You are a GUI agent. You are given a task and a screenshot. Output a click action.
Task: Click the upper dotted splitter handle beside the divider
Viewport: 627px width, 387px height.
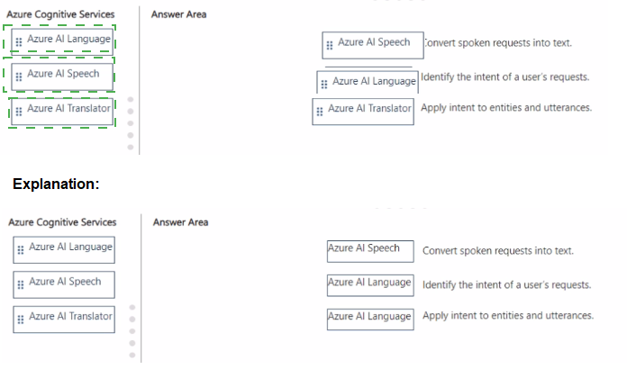[131, 123]
